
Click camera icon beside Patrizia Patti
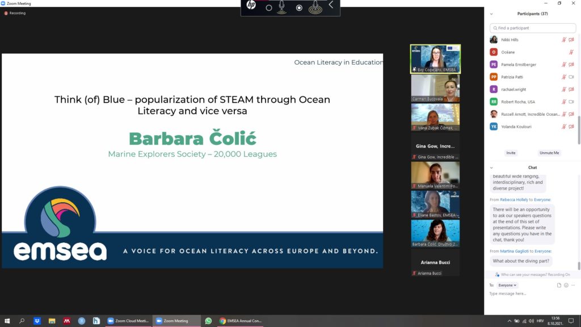(x=571, y=77)
